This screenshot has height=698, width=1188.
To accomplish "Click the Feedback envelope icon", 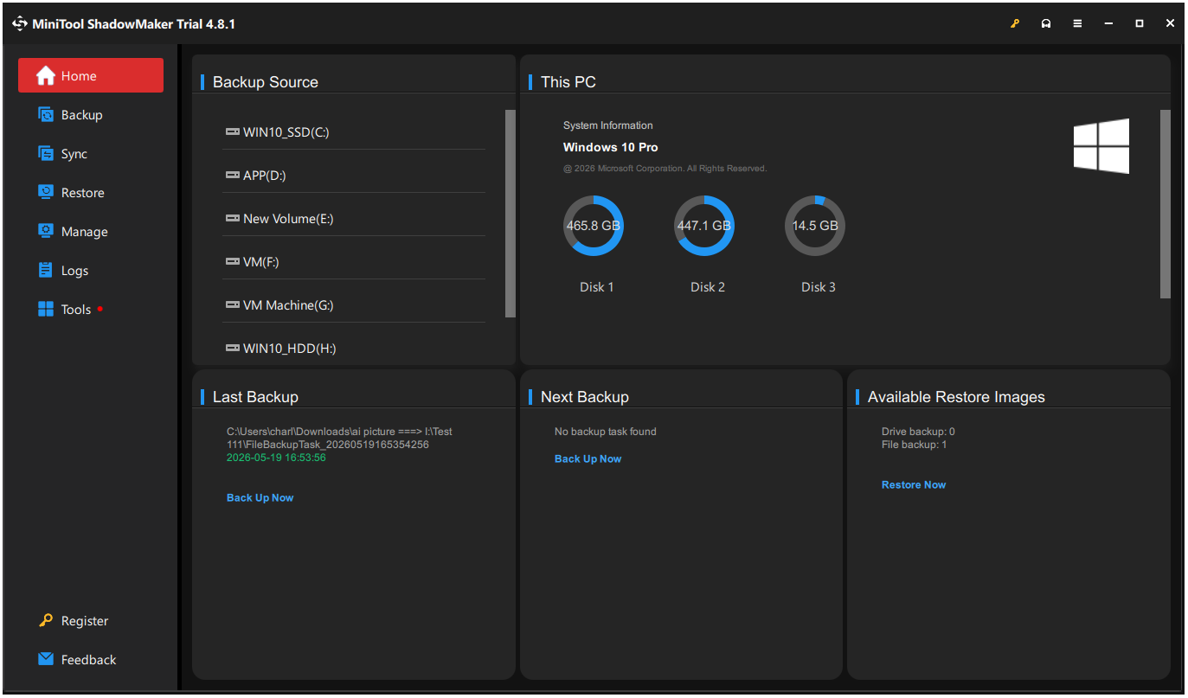I will (x=46, y=659).
